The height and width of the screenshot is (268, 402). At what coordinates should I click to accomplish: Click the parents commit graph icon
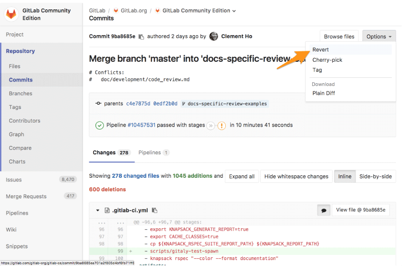click(x=98, y=103)
